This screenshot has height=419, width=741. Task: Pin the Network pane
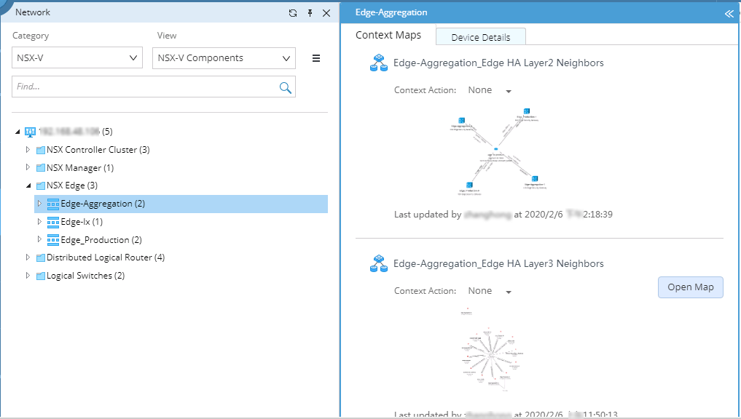pyautogui.click(x=310, y=13)
